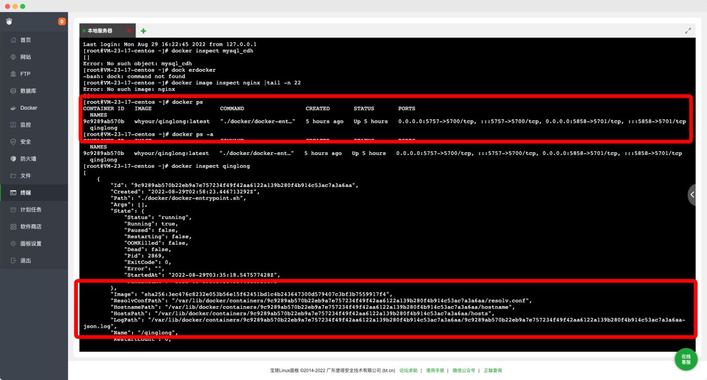Open the 正版查询 link

click(493, 371)
